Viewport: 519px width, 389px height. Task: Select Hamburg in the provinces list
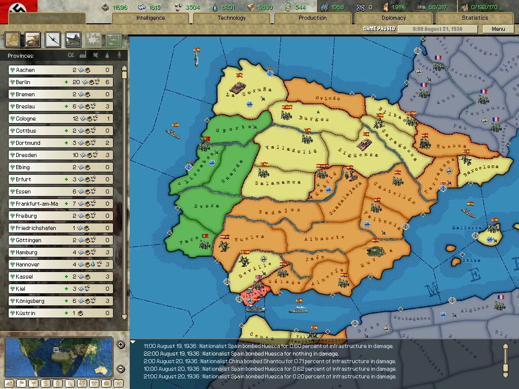tap(61, 252)
